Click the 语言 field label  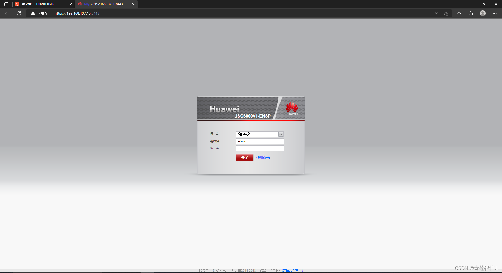pos(214,134)
